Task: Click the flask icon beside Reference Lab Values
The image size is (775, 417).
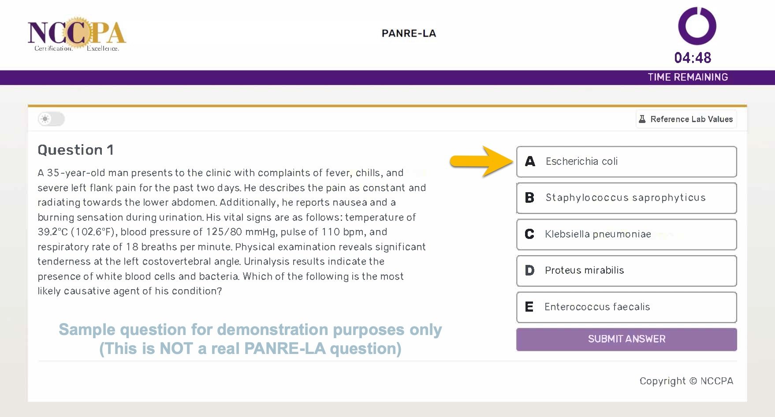Action: (x=642, y=119)
